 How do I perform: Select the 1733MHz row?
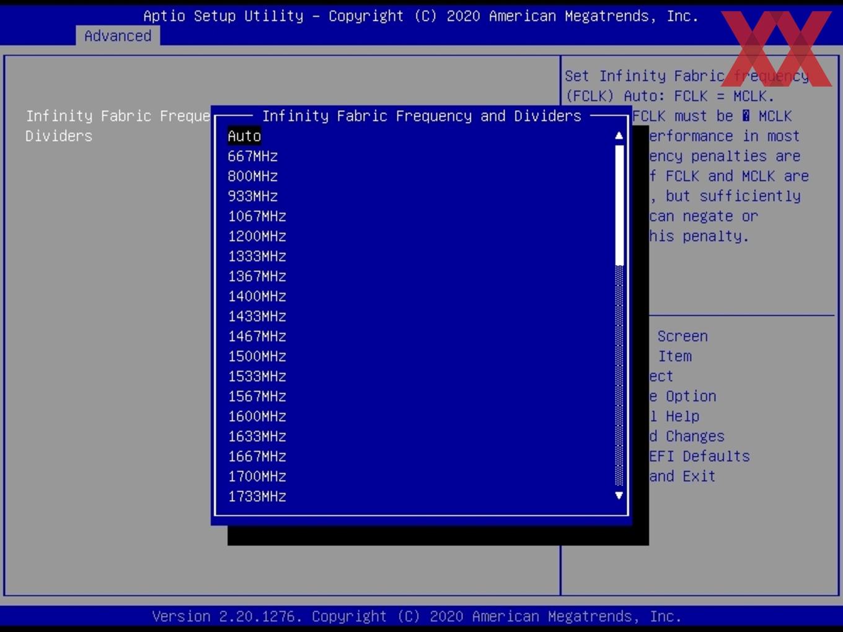[257, 496]
